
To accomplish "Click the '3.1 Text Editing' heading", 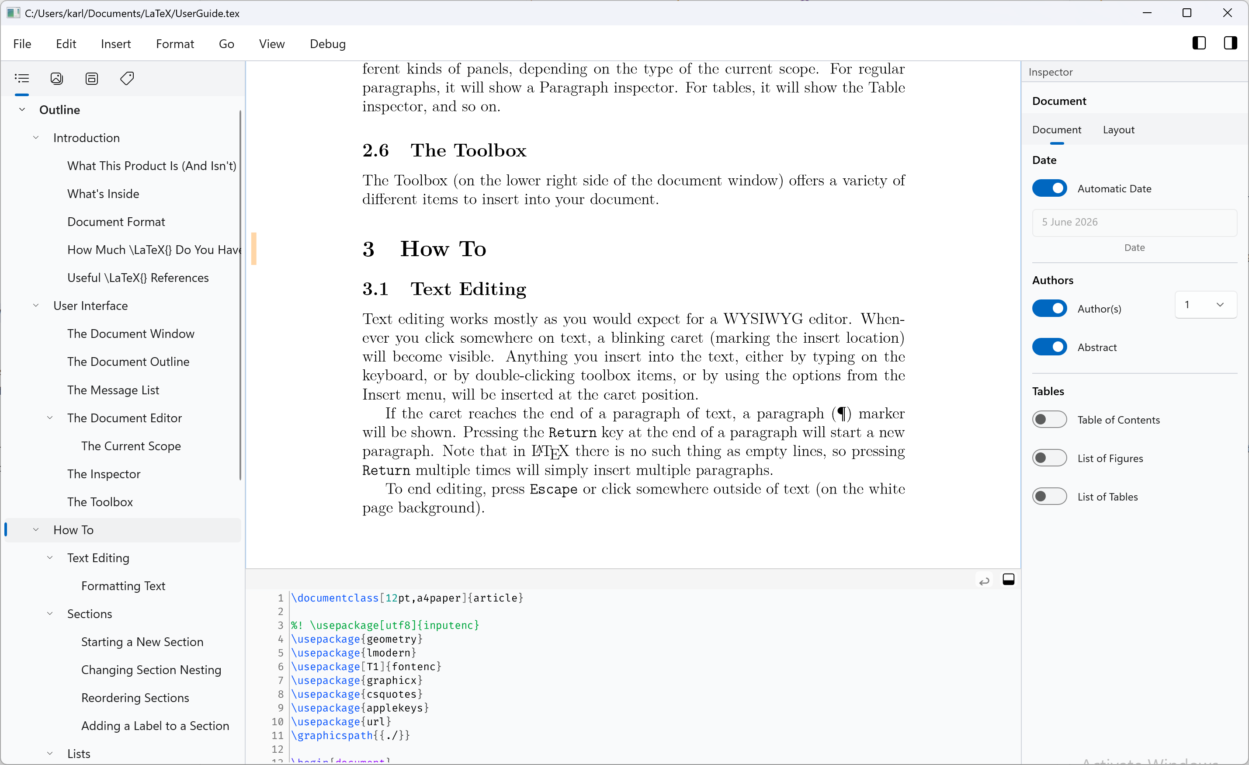I will [444, 289].
